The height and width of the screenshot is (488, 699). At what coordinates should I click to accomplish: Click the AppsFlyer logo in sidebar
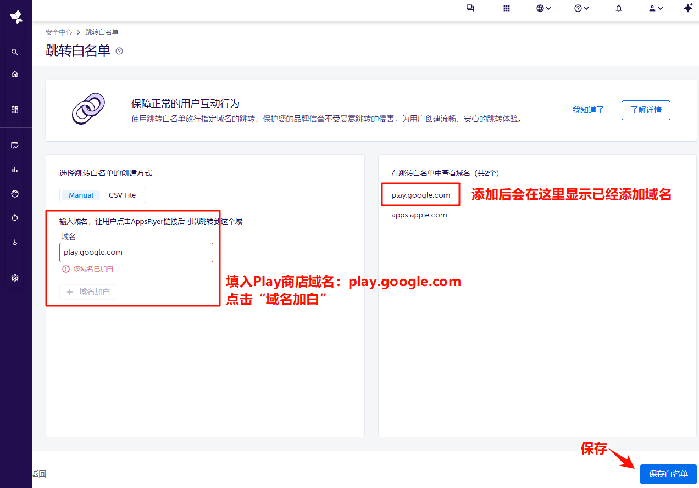point(16,17)
